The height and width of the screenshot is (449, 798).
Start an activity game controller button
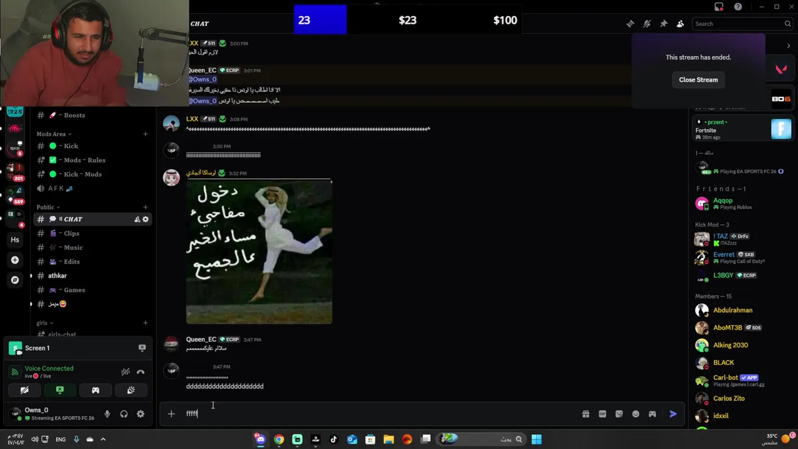coord(95,390)
